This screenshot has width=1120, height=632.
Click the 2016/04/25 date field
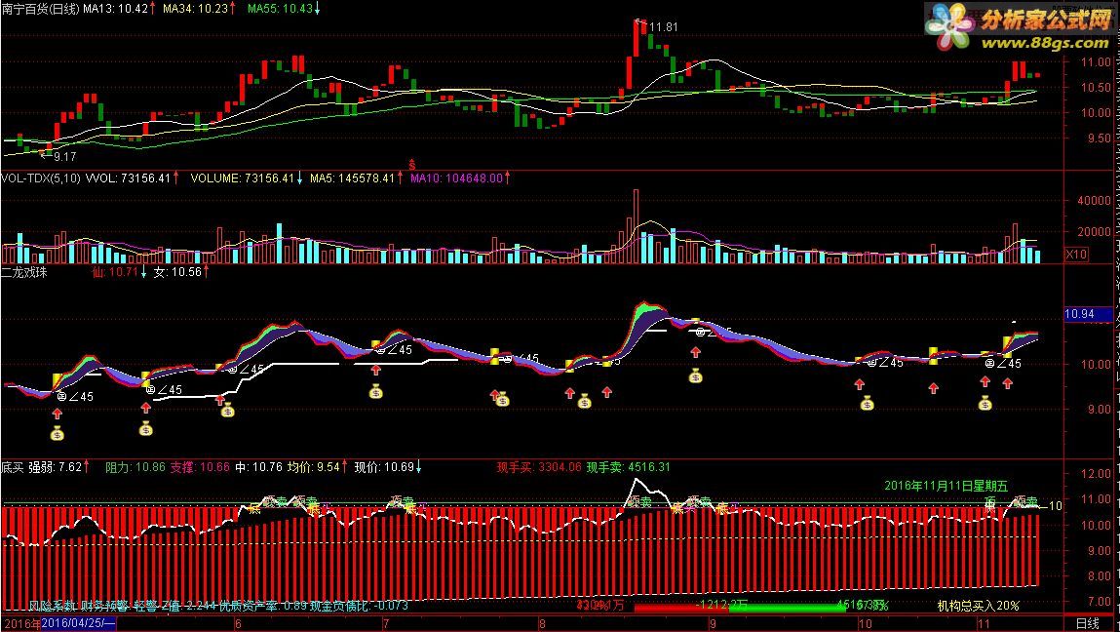coord(79,623)
